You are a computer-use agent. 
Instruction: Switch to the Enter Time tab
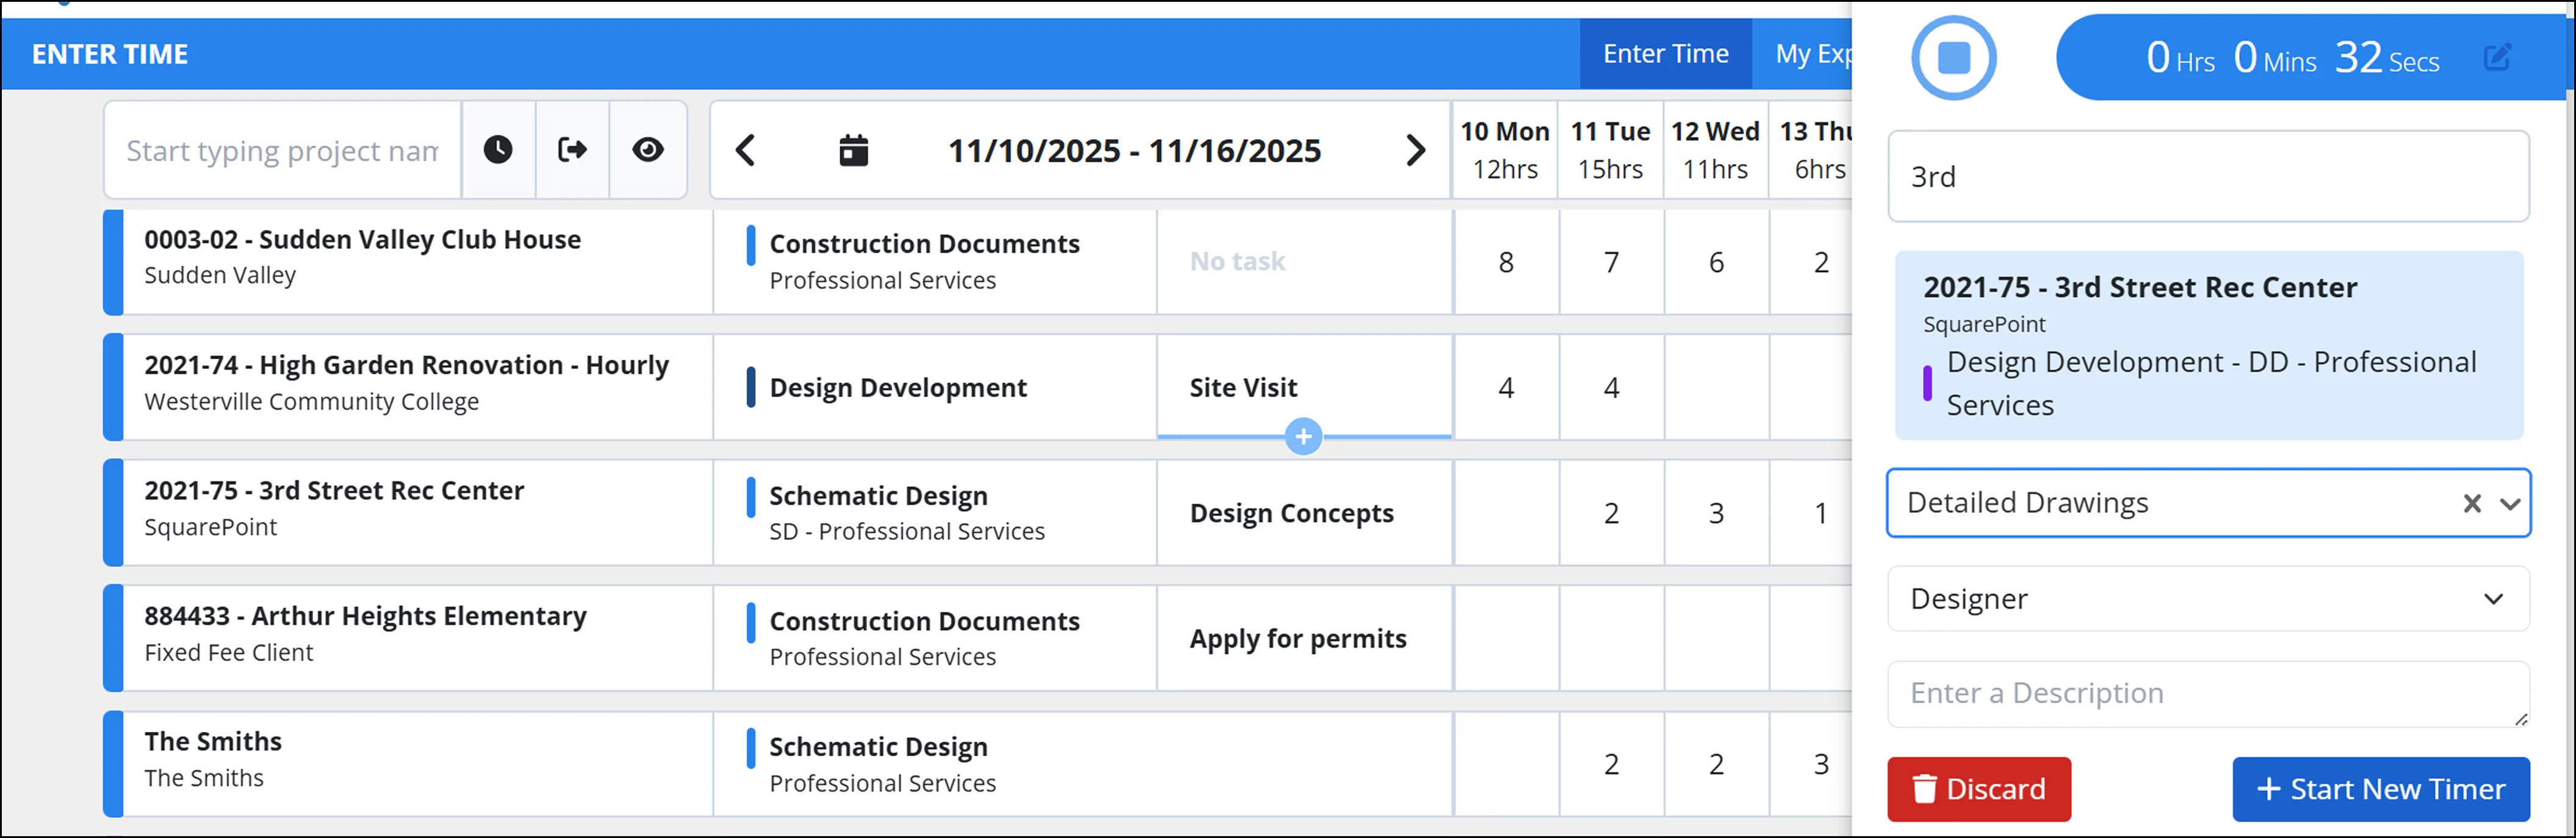pyautogui.click(x=1665, y=54)
